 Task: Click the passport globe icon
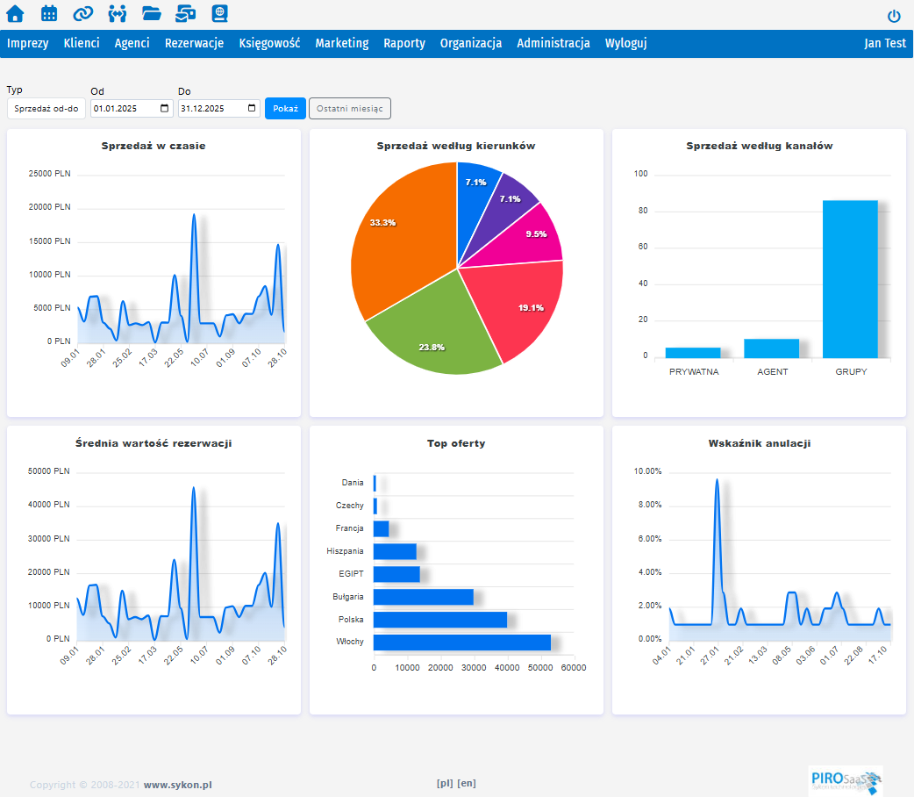point(219,14)
